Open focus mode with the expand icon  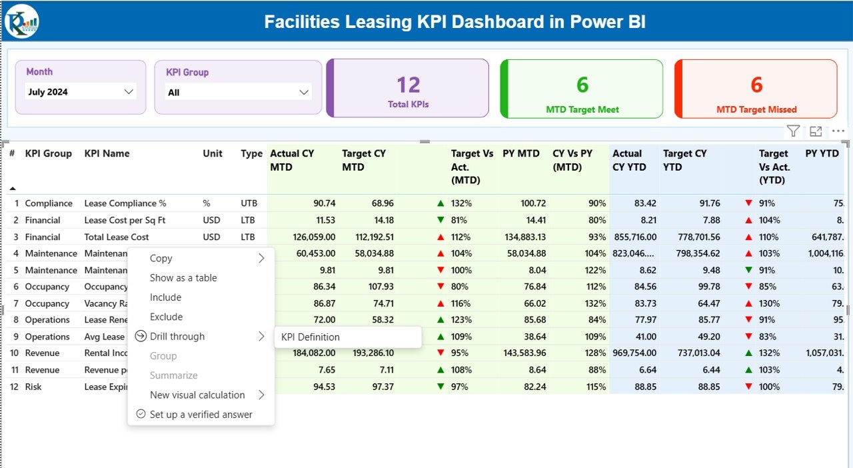tap(816, 131)
